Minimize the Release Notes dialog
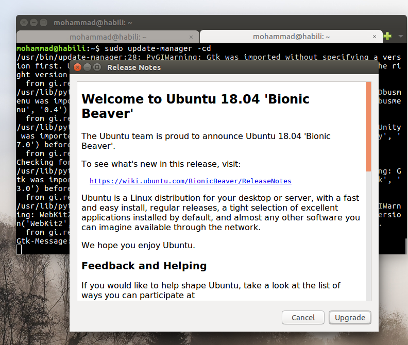The width and height of the screenshot is (408, 345). click(87, 67)
